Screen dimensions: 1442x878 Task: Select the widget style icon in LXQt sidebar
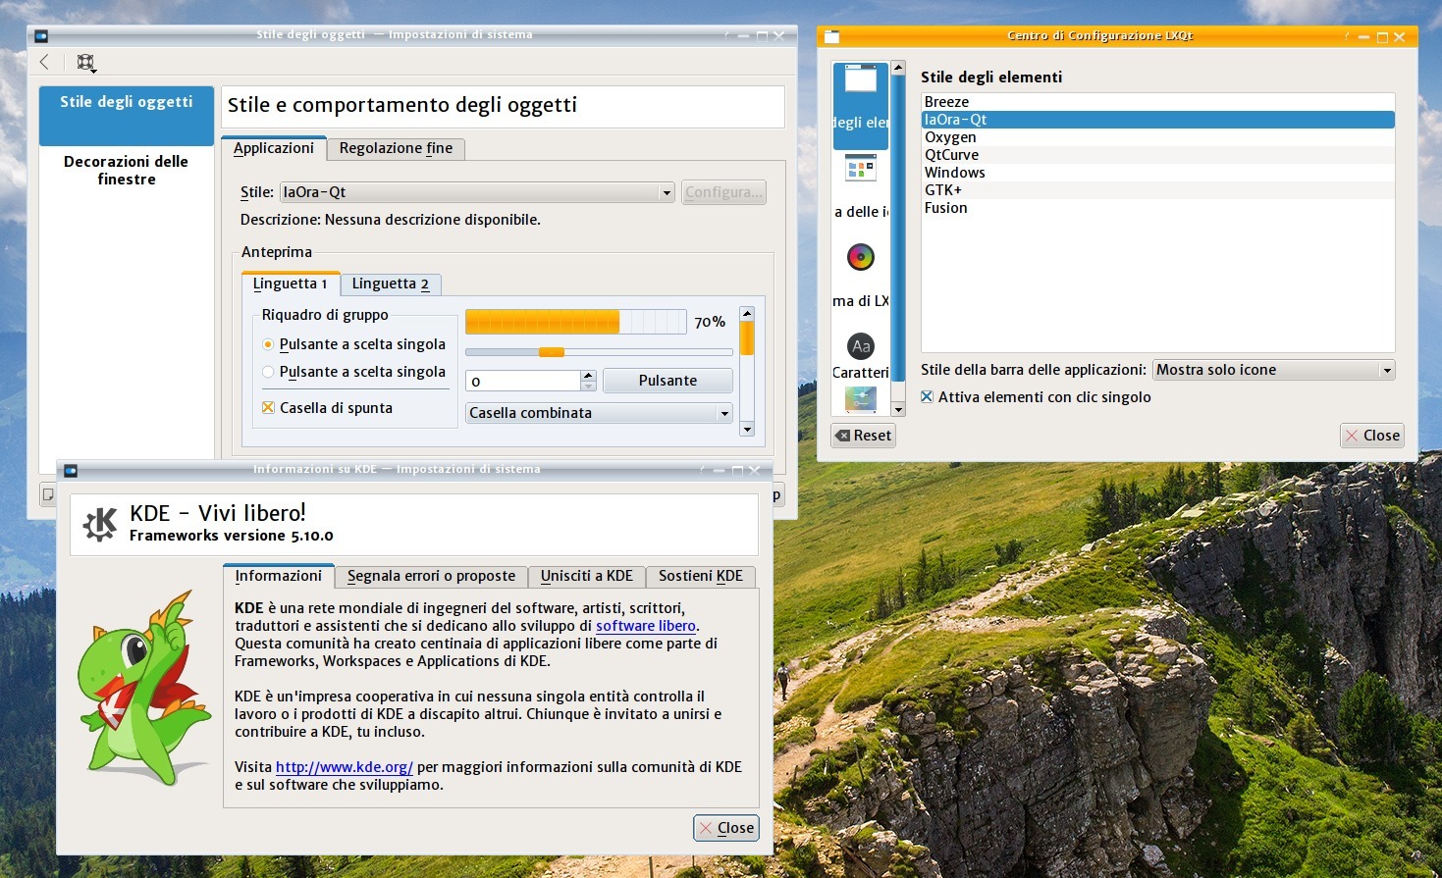861,78
